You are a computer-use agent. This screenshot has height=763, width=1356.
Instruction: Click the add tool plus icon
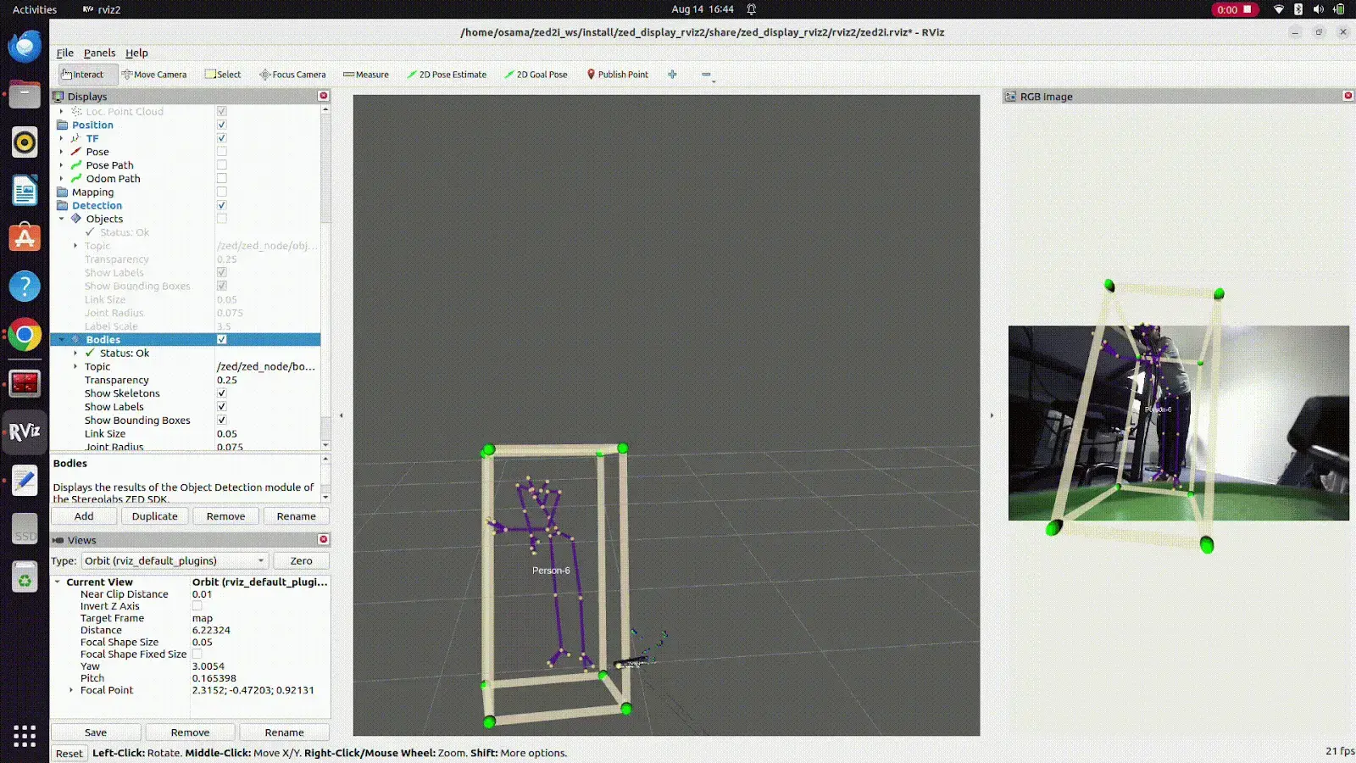click(x=672, y=75)
